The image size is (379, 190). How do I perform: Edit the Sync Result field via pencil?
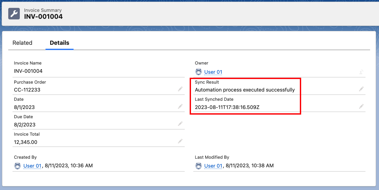(x=362, y=89)
